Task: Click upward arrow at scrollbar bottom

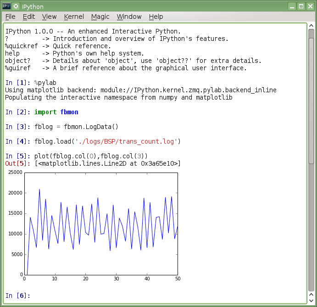Action: pos(311,295)
